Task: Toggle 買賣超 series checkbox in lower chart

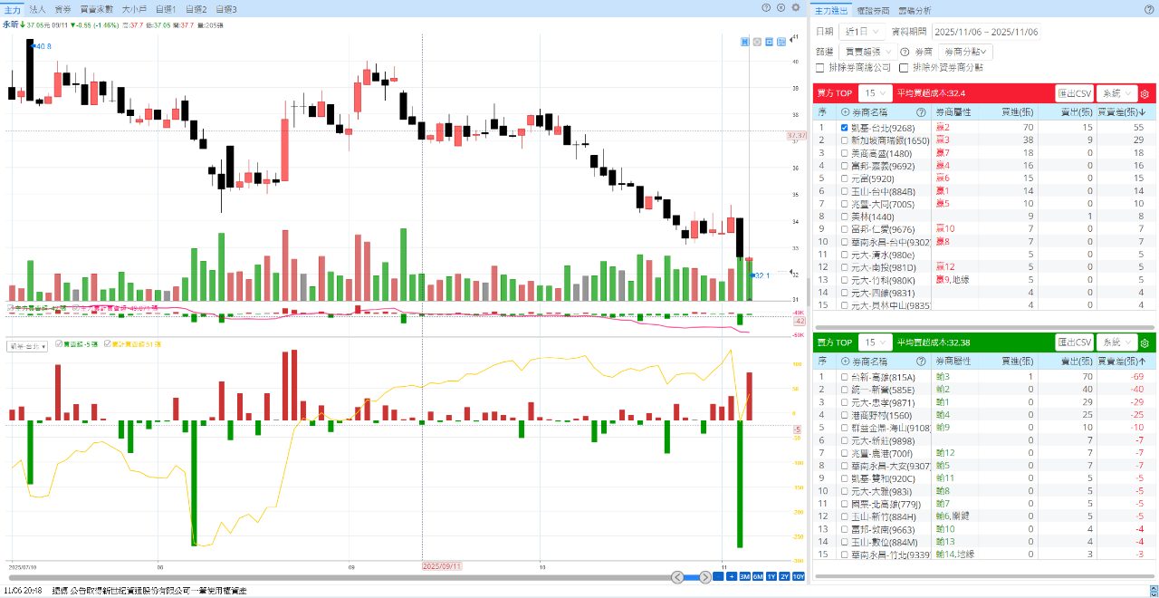Action: coord(59,344)
